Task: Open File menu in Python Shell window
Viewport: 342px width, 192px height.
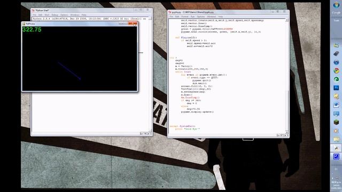Action: 34,15
